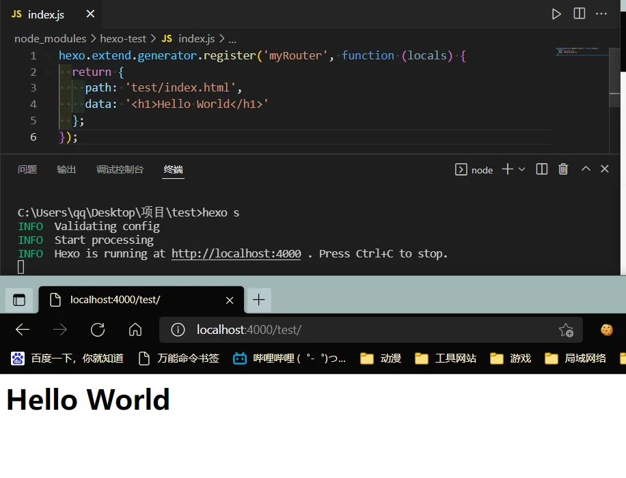The width and height of the screenshot is (626, 478).
Task: Open editor more actions ellipsis menu
Action: tap(601, 14)
